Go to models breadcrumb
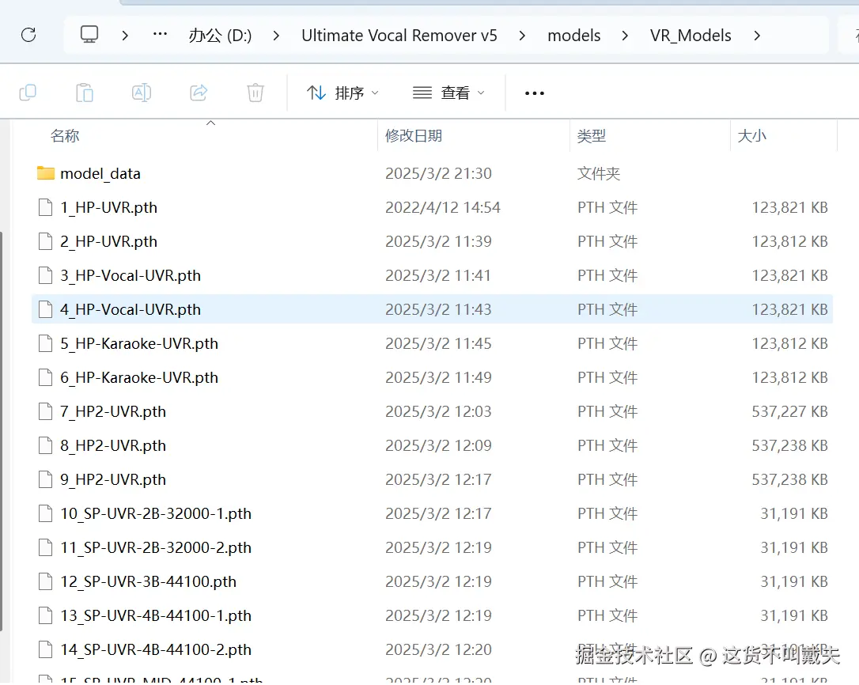The height and width of the screenshot is (685, 859). pos(574,36)
